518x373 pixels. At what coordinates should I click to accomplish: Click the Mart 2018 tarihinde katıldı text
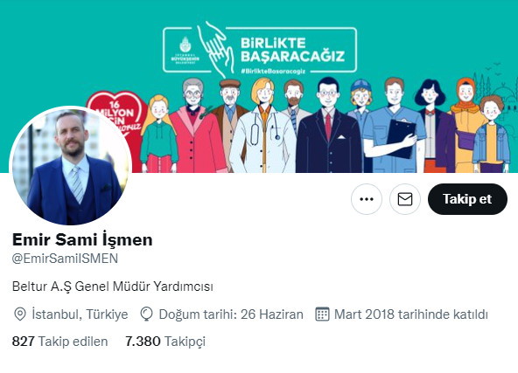[411, 314]
